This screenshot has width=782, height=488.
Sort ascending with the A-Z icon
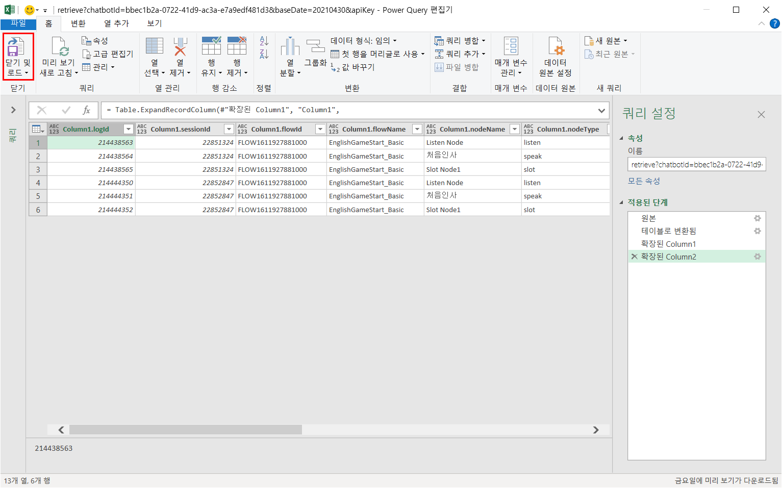point(264,41)
